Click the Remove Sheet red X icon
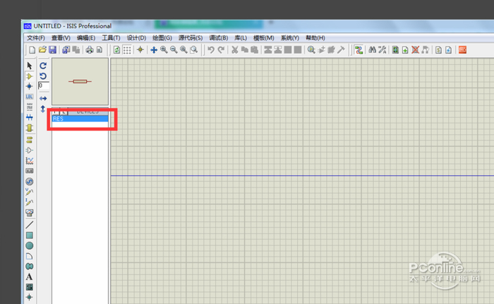 (415, 50)
